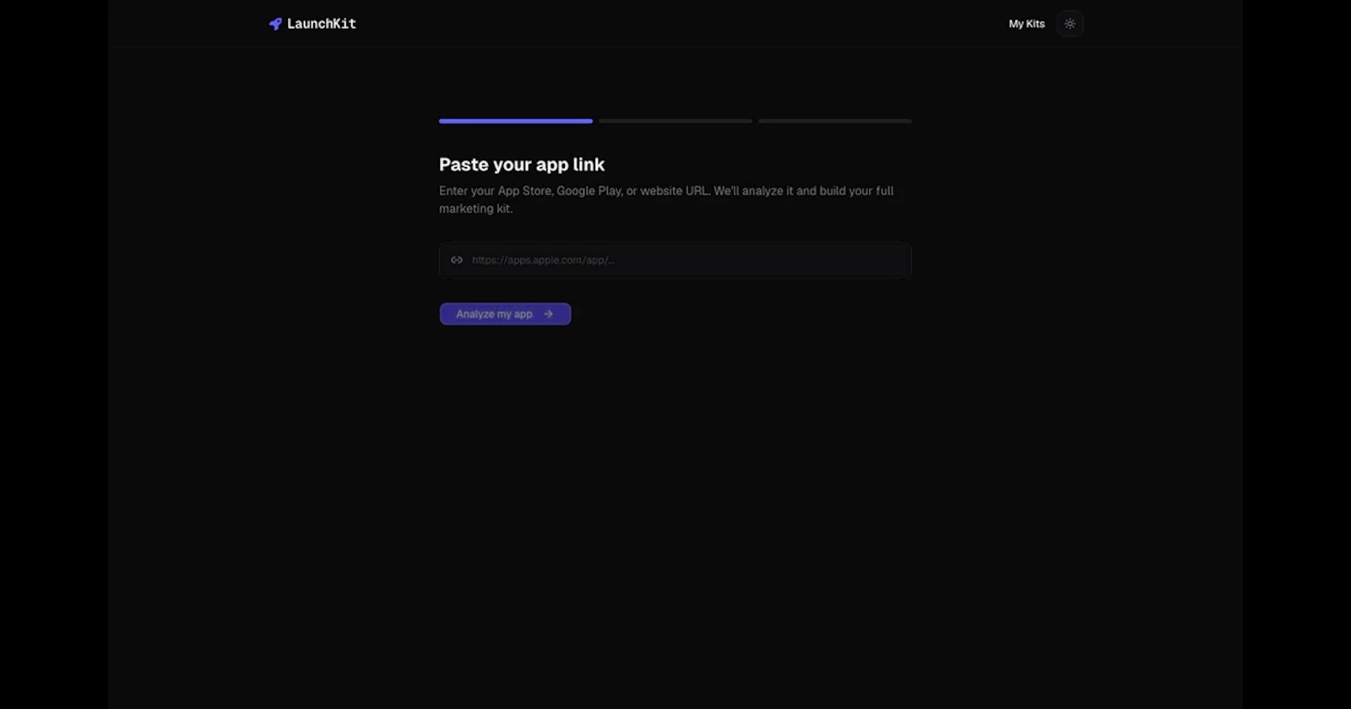Select the third gray progress step bar
Screen dimensions: 1351x709
coord(835,121)
